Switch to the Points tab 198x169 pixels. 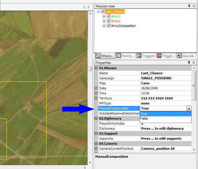[125, 56]
